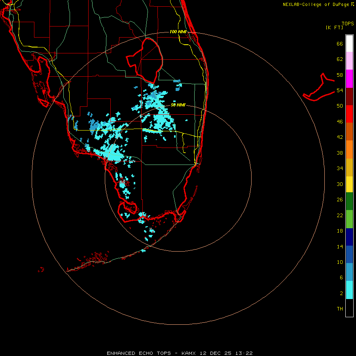
Task: Click the 38 value on the scale
Action: pos(340,153)
